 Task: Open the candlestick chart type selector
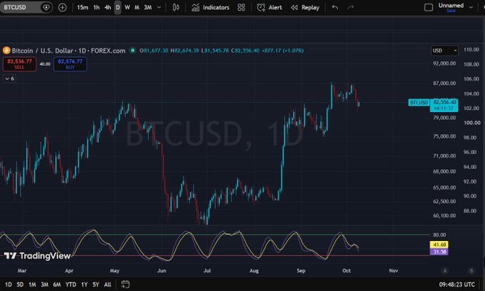point(176,7)
